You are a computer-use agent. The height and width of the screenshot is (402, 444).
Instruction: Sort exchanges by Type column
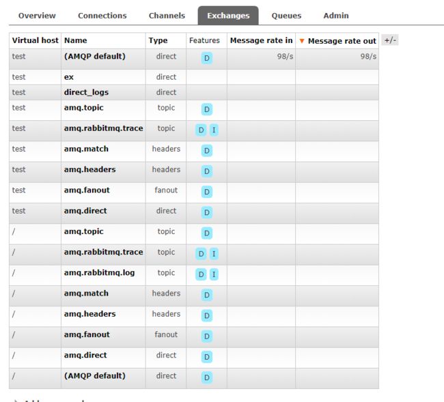click(x=158, y=40)
